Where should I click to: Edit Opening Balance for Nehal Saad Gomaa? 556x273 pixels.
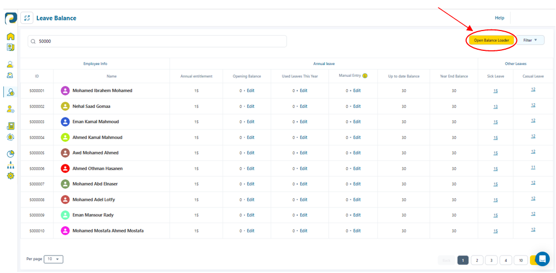coord(250,106)
